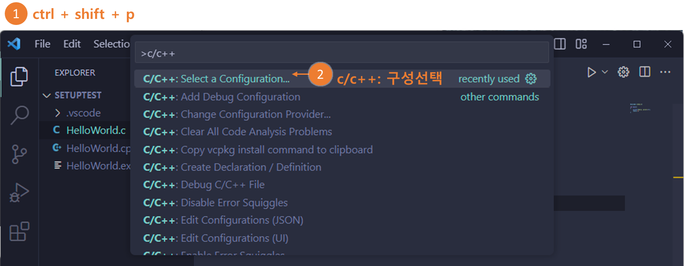Choose C/C++: Create Declaration / Definition
Viewport: 684px width, 266px height.
coord(342,167)
